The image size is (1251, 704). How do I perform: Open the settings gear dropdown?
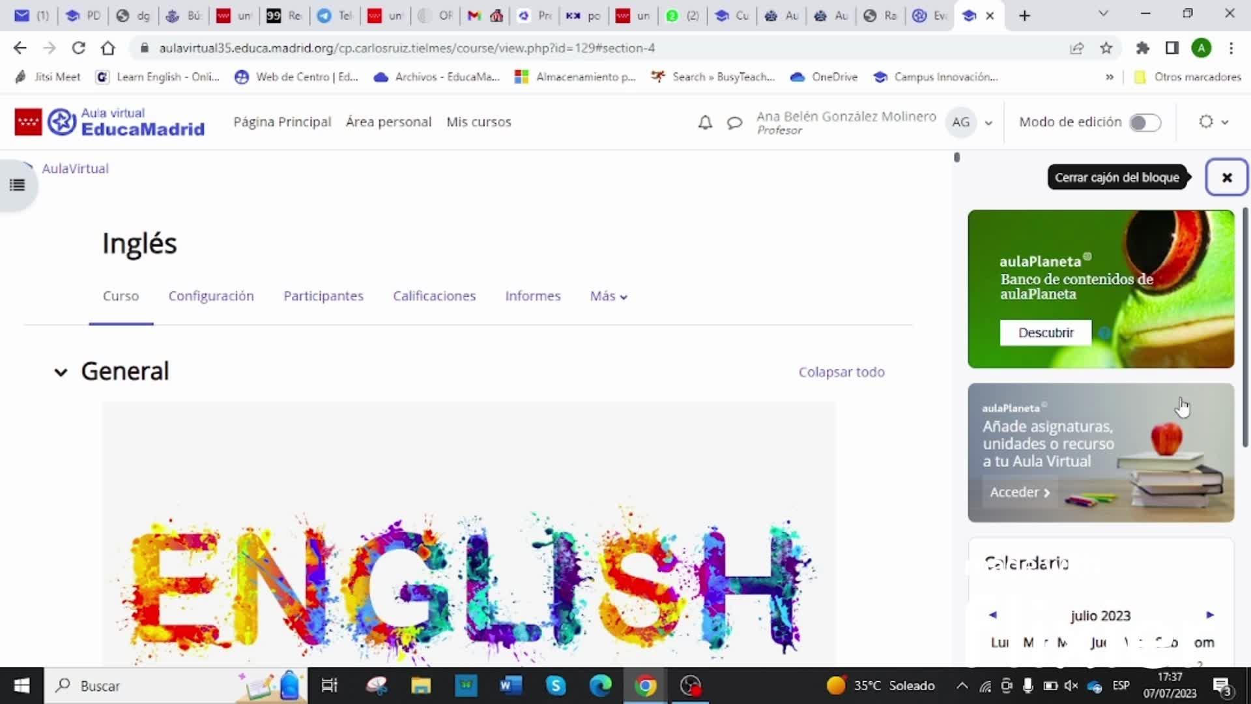[1213, 122]
